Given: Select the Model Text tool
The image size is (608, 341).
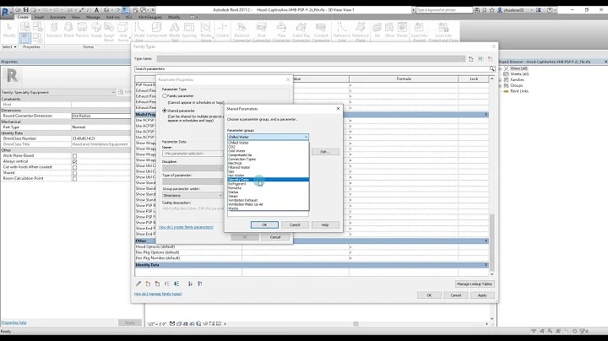Looking at the screenshot, I should [x=175, y=32].
